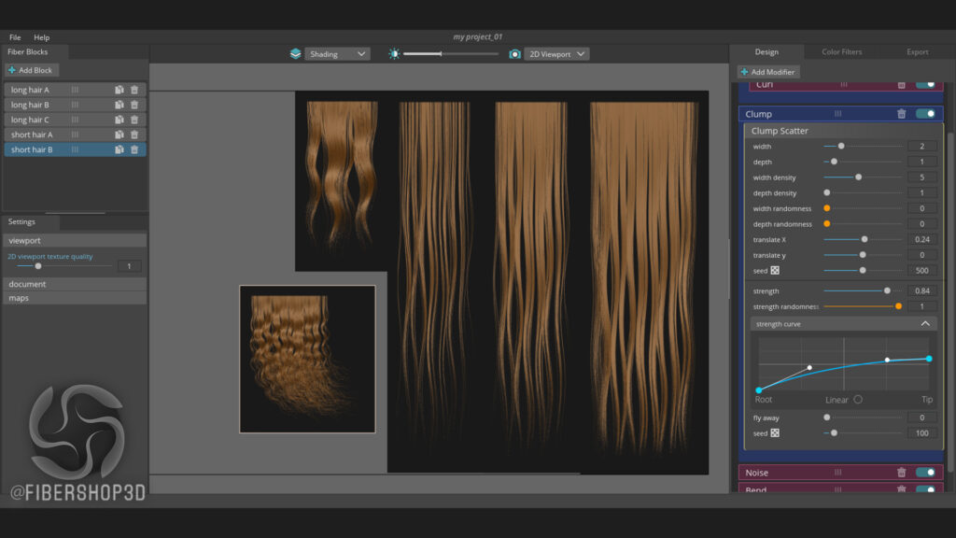Duplicate the long hair A block
The width and height of the screenshot is (956, 538).
(119, 90)
